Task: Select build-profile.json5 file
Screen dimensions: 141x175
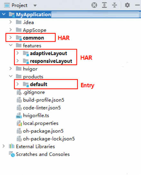Action: 43,100
